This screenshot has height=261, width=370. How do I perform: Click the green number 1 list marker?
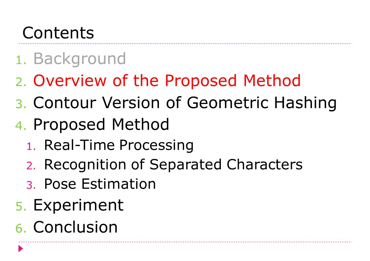[21, 60]
